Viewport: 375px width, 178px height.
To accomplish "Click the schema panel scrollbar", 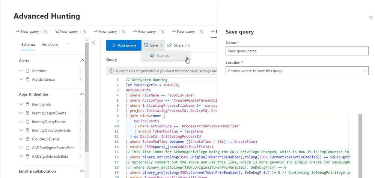I will point(87,98).
